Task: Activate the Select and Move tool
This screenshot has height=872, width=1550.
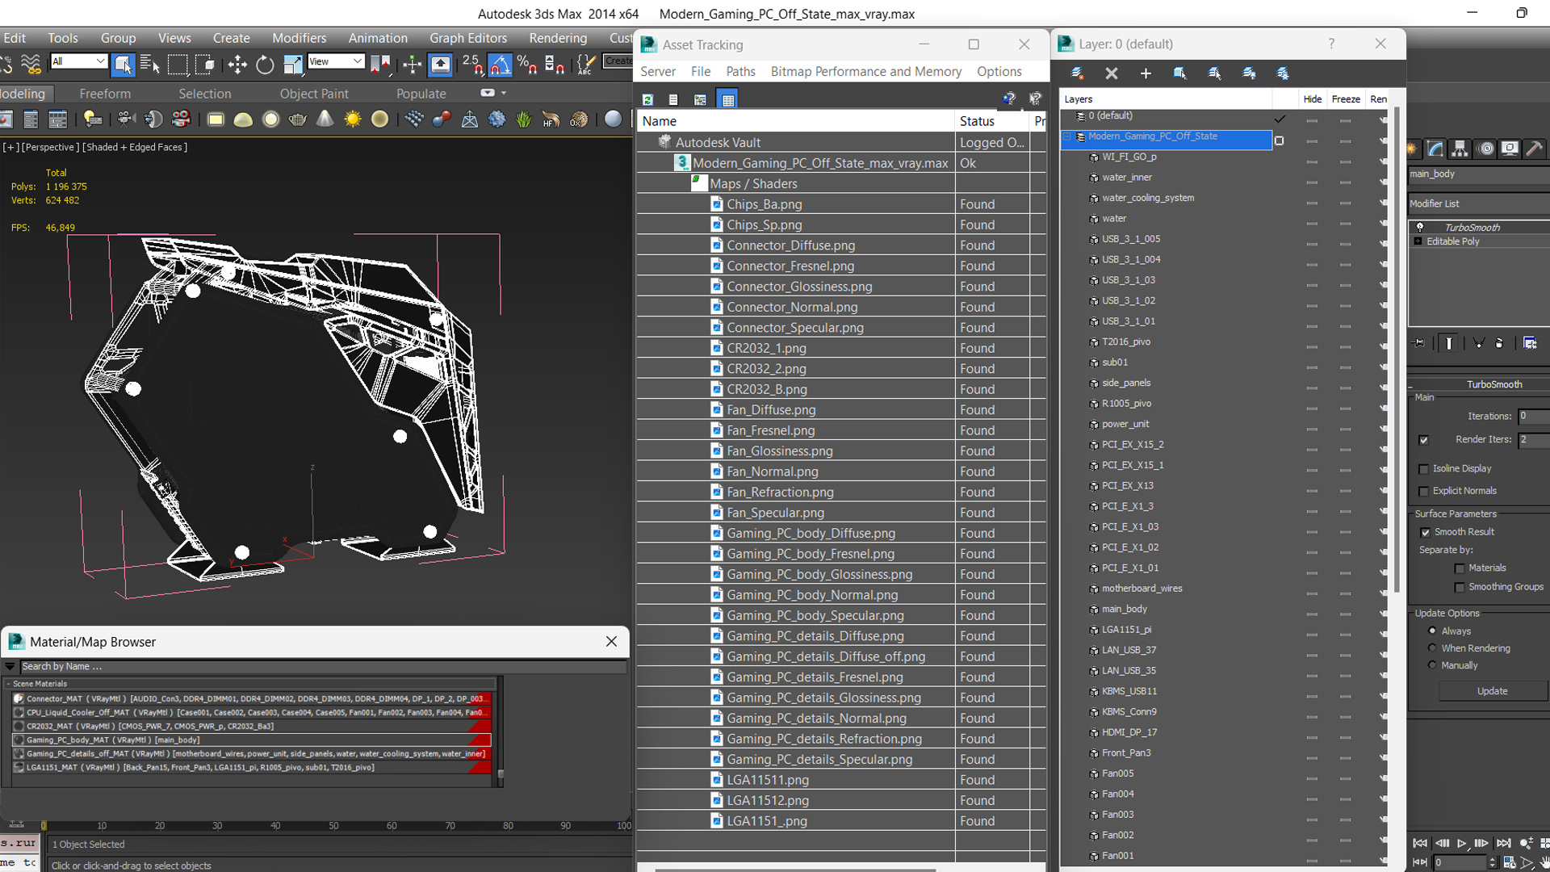Action: pyautogui.click(x=237, y=64)
